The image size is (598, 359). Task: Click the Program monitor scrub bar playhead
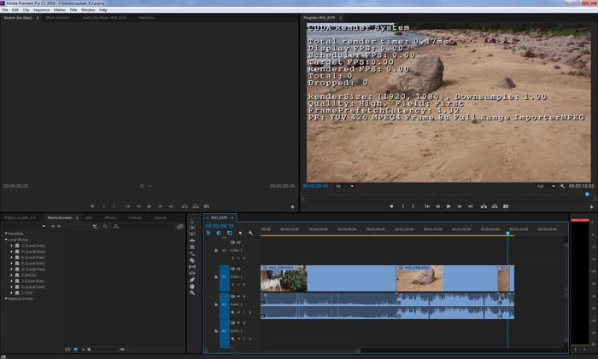[x=587, y=194]
